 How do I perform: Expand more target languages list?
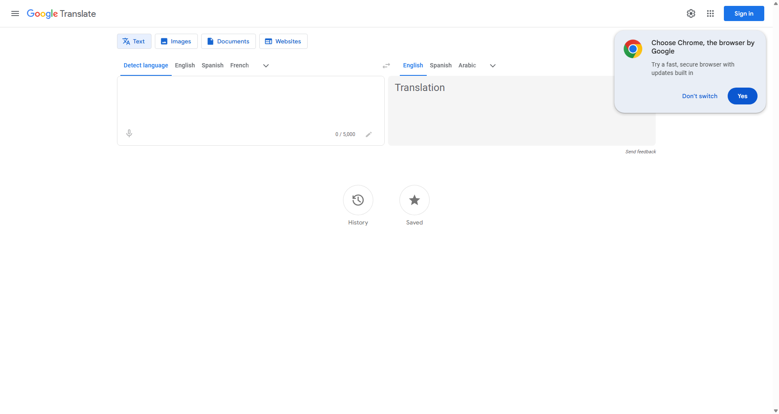pyautogui.click(x=493, y=66)
